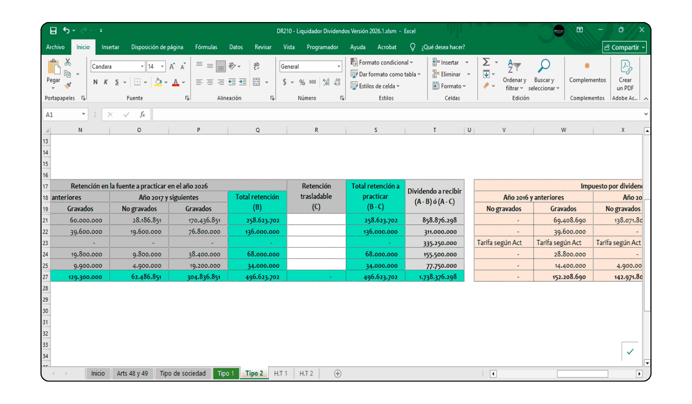
Task: Expand the fill color dropdown arrow
Action: tap(166, 82)
